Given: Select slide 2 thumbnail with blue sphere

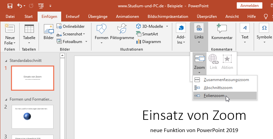Looking at the screenshot, I should point(33,117).
